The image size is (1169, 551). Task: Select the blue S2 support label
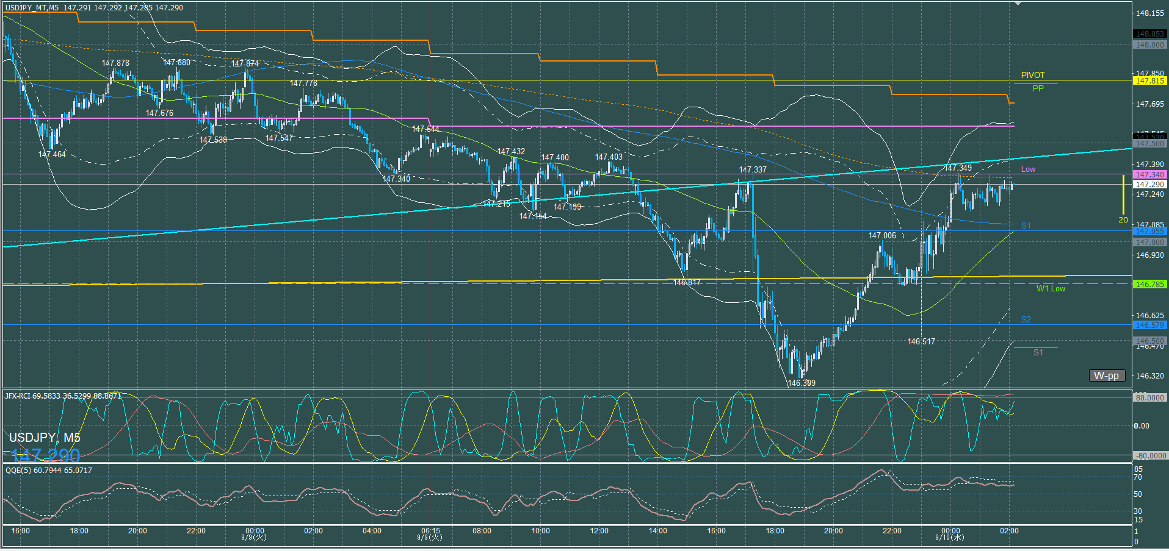(x=1026, y=319)
